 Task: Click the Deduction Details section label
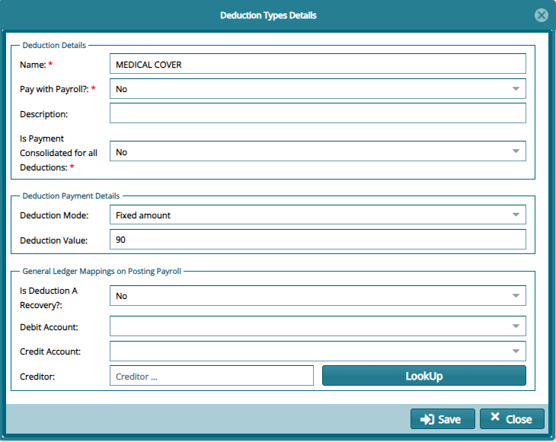pyautogui.click(x=54, y=46)
